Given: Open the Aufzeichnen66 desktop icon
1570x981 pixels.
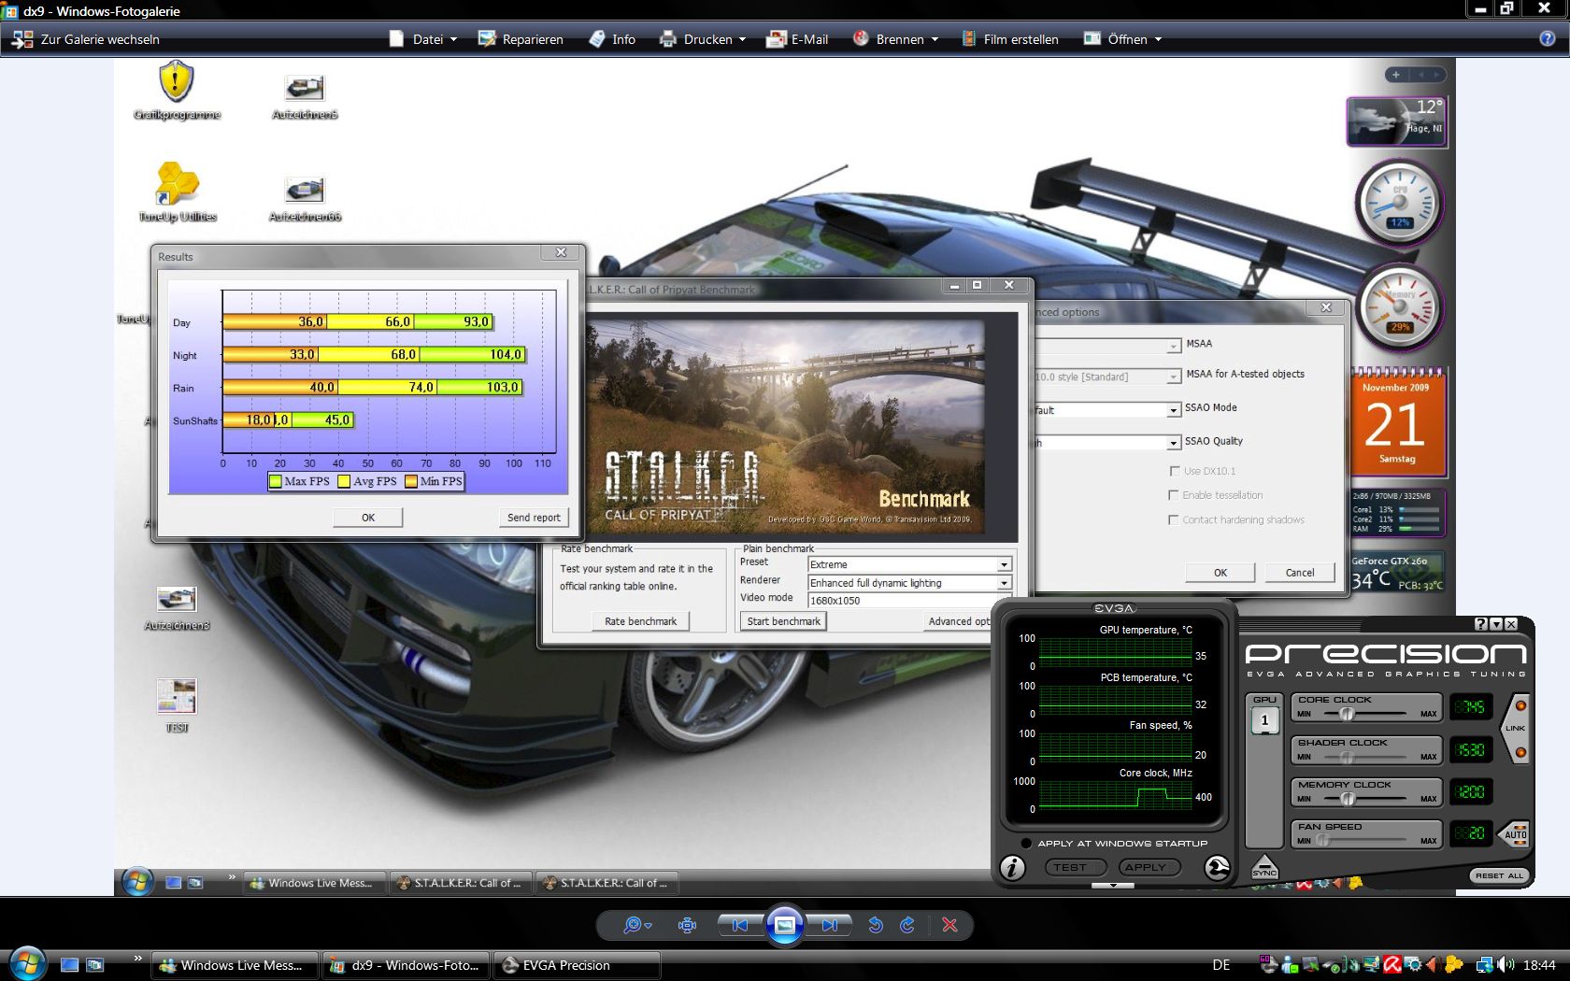Looking at the screenshot, I should coord(305,199).
